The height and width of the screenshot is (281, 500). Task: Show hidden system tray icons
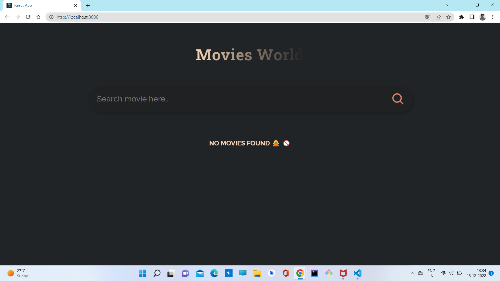point(412,273)
